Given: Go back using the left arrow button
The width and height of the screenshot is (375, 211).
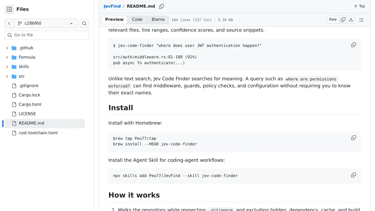Looking at the screenshot, I should point(9,23).
